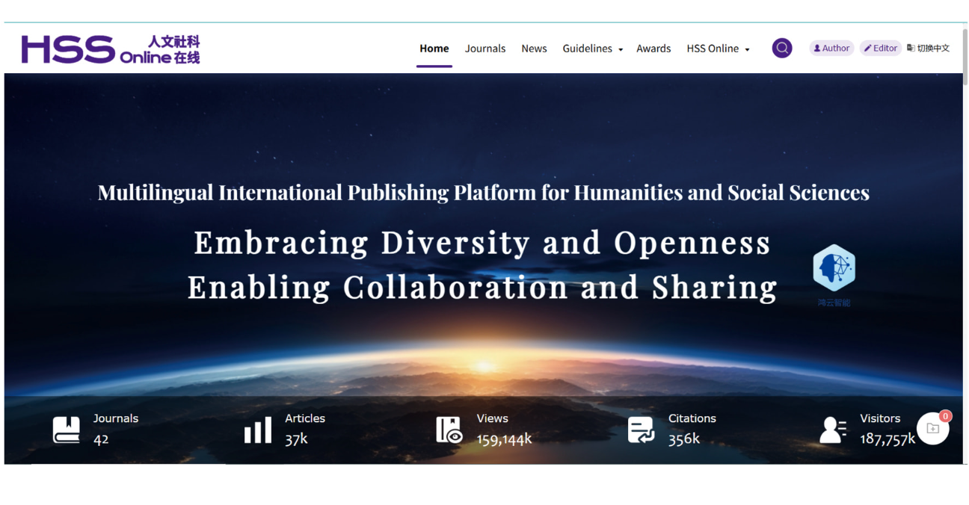
Task: Click the Articles bar chart icon
Action: click(x=258, y=430)
